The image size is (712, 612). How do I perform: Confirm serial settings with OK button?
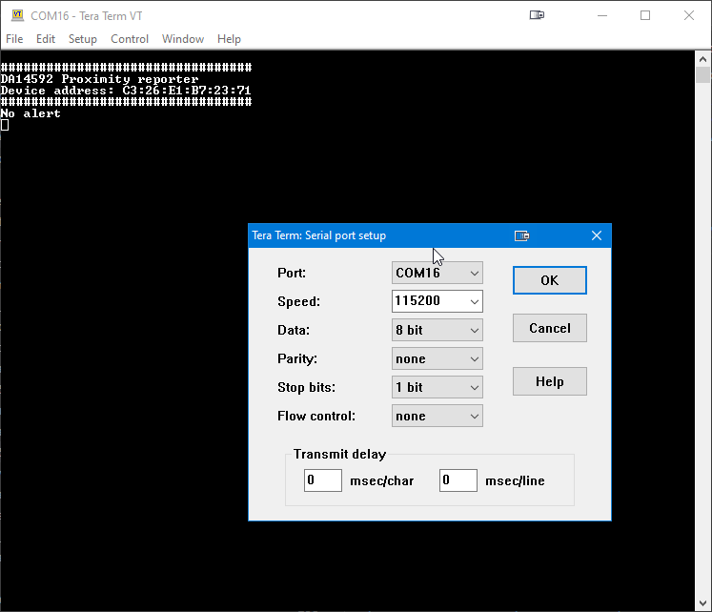tap(550, 280)
